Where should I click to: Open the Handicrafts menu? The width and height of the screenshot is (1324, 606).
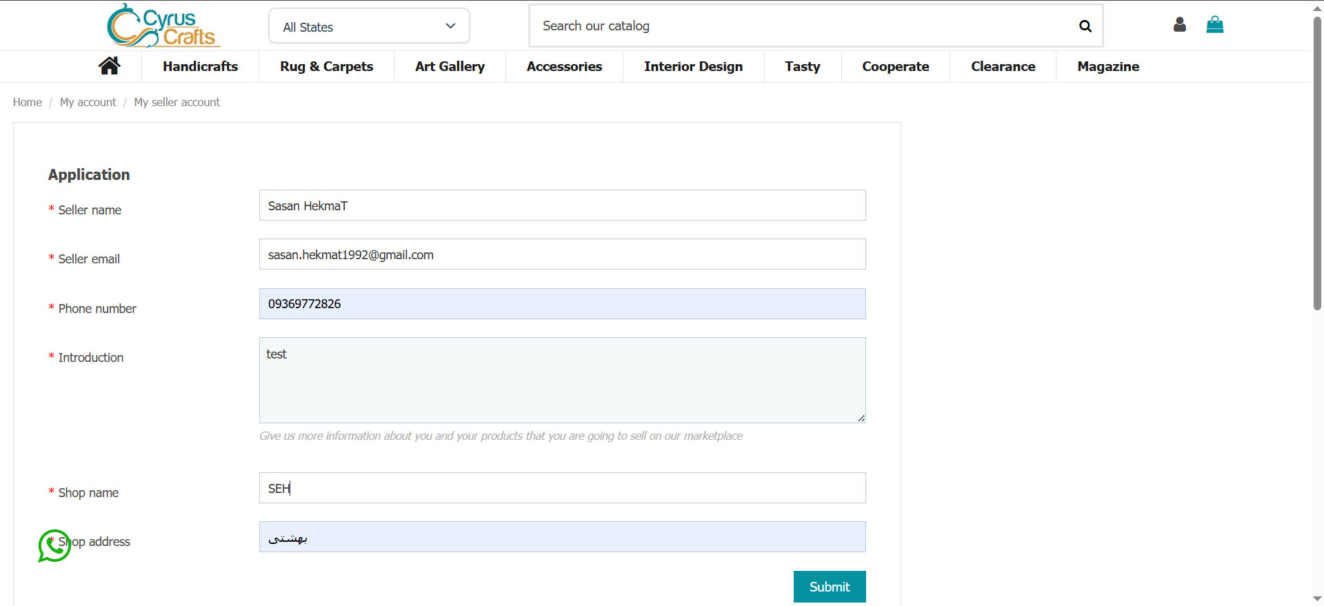200,66
